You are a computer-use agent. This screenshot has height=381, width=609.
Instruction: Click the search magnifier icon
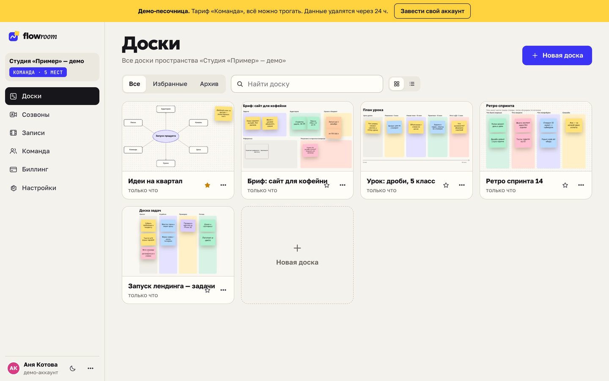coord(240,84)
